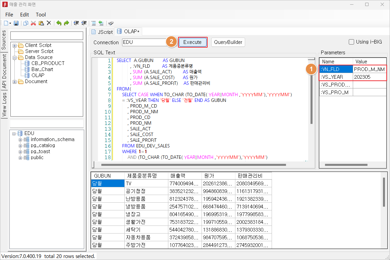The height and width of the screenshot is (260, 390).
Task: Click the GUBUN column header
Action: tap(108, 176)
